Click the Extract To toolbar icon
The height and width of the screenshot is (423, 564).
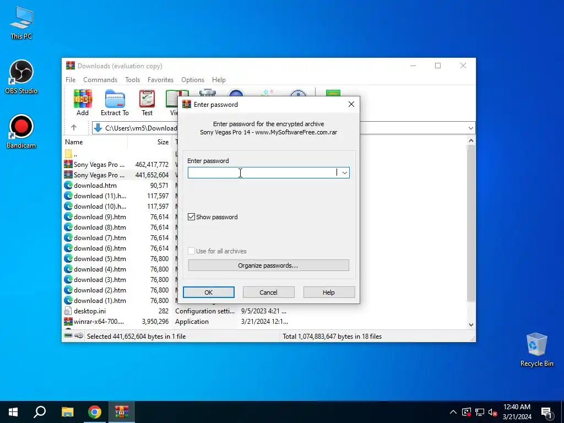pos(115,102)
